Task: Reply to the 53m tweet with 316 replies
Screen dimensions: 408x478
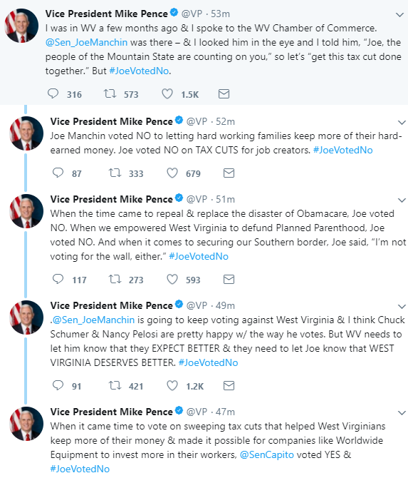Action: pos(53,93)
